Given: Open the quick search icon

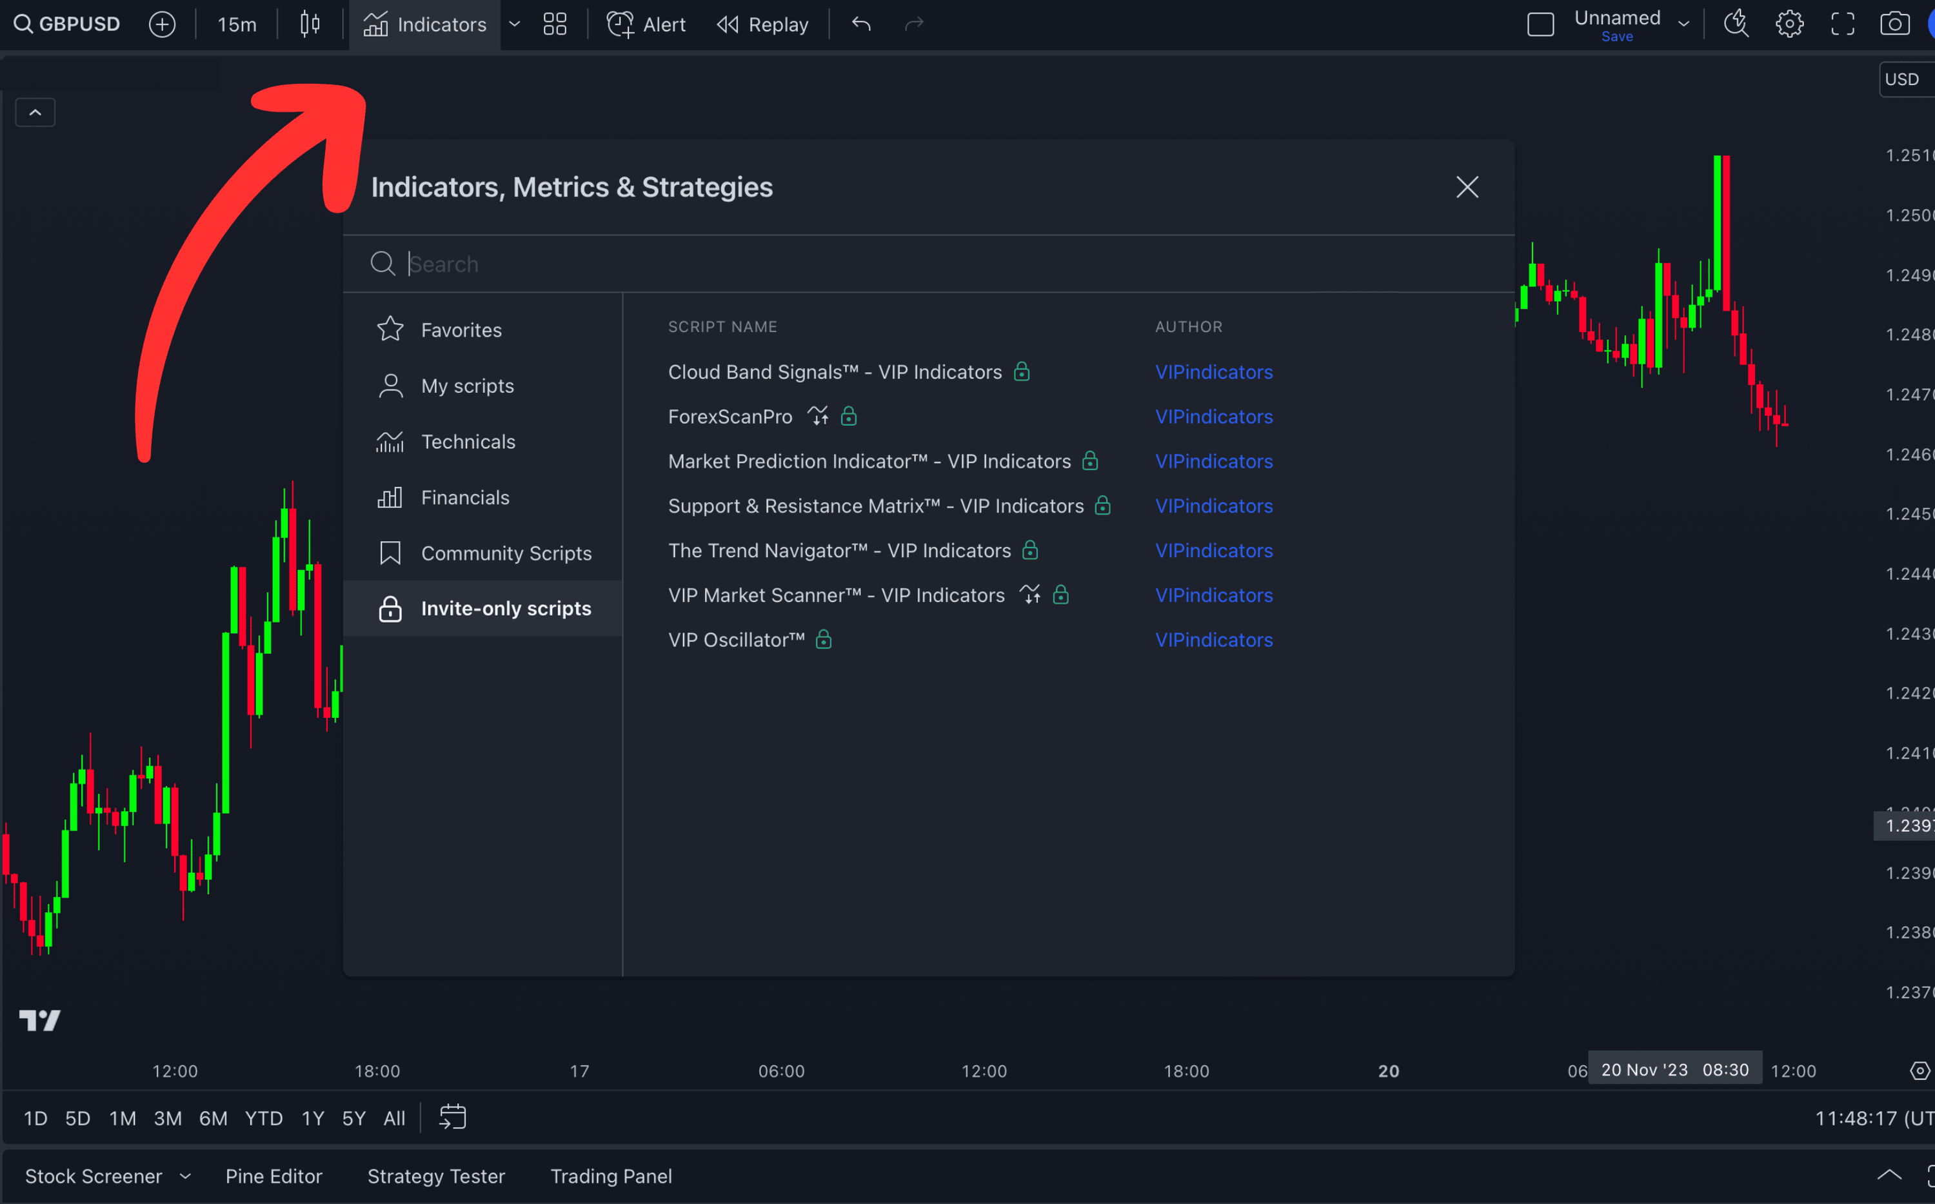Looking at the screenshot, I should point(1737,25).
